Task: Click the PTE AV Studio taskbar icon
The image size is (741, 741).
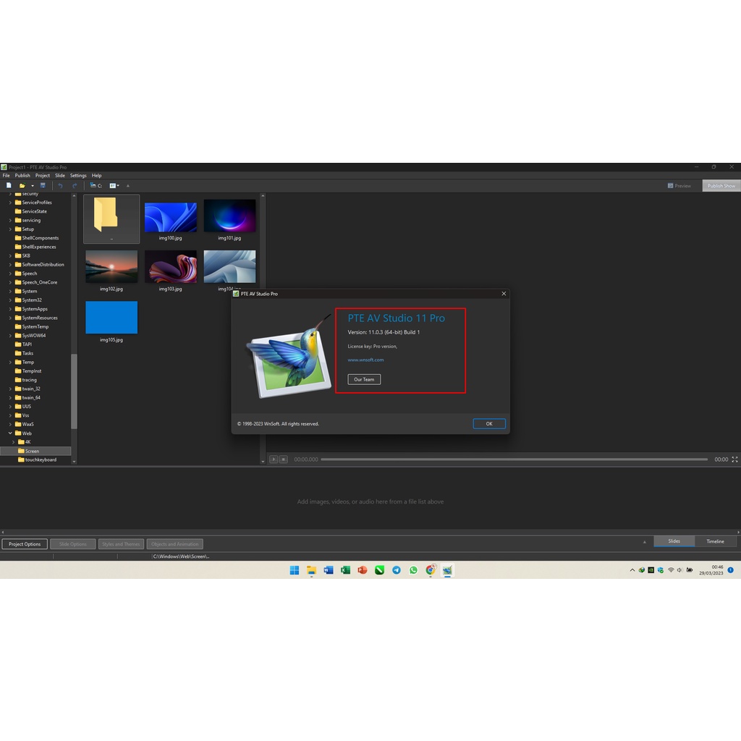Action: (x=447, y=570)
